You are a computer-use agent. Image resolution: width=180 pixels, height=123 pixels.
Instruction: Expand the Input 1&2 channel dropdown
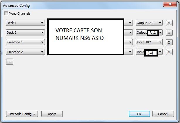tap(149, 42)
